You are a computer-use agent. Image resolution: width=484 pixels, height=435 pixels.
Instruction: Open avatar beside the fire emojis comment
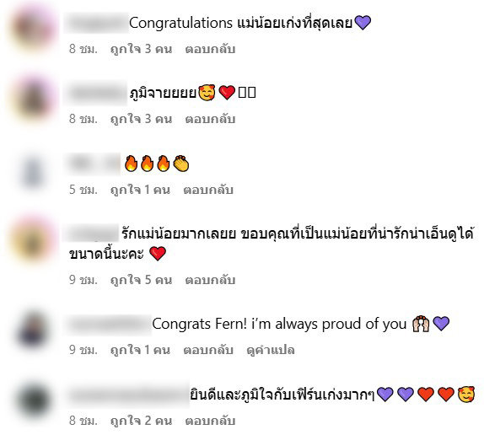(x=33, y=171)
